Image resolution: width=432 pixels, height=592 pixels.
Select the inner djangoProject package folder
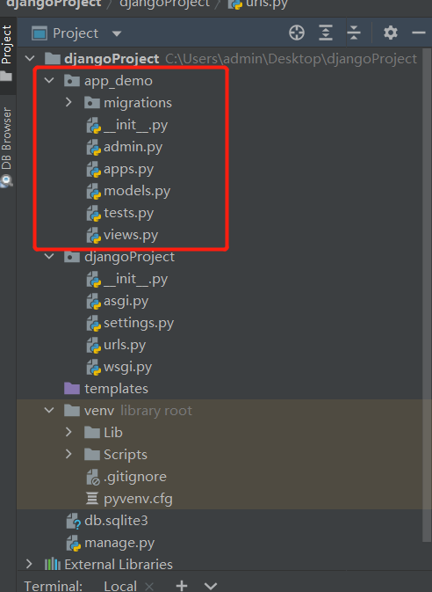pos(129,257)
